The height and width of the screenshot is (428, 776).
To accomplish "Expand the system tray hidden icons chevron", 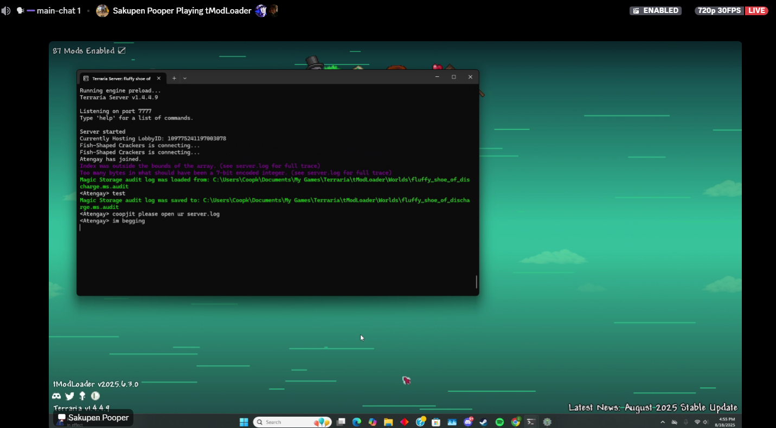I will (x=663, y=422).
